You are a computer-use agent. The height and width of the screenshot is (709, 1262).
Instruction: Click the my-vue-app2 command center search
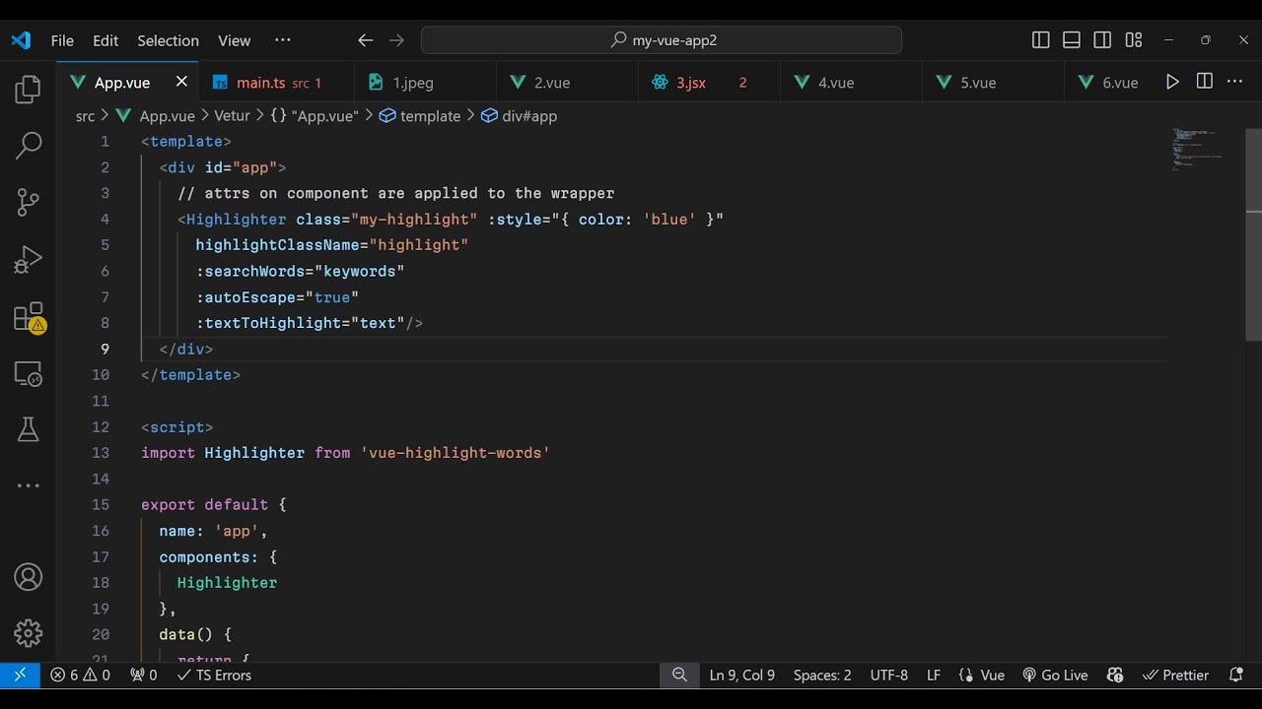click(x=662, y=40)
